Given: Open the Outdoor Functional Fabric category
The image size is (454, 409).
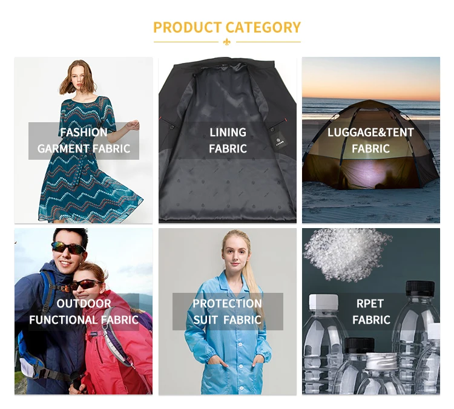Looking at the screenshot, I should click(84, 312).
